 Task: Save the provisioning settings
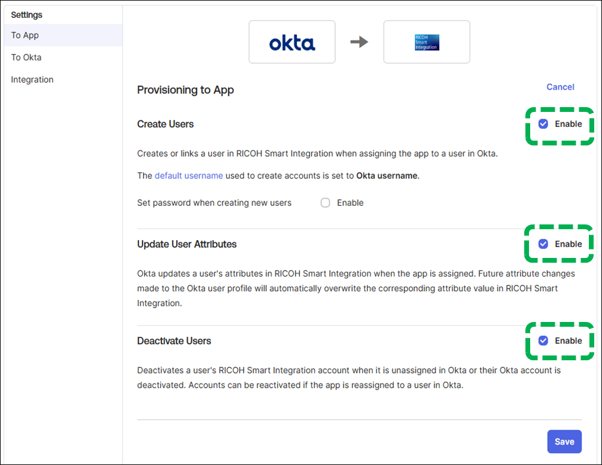coord(564,442)
